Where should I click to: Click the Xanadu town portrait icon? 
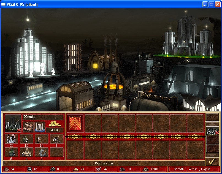(x=13, y=123)
